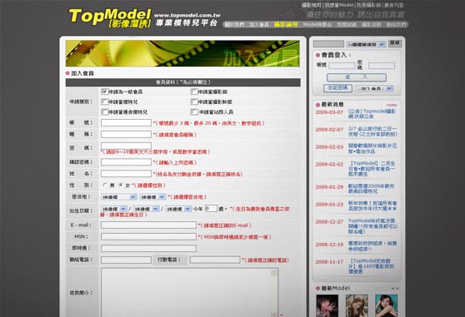Click the arrow icons beside 最新Model heading

pyautogui.click(x=395, y=288)
